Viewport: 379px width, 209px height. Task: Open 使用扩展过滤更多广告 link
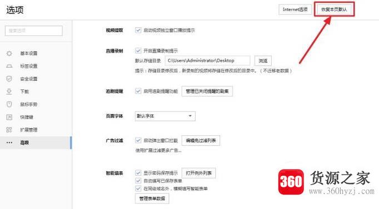[x=158, y=150]
